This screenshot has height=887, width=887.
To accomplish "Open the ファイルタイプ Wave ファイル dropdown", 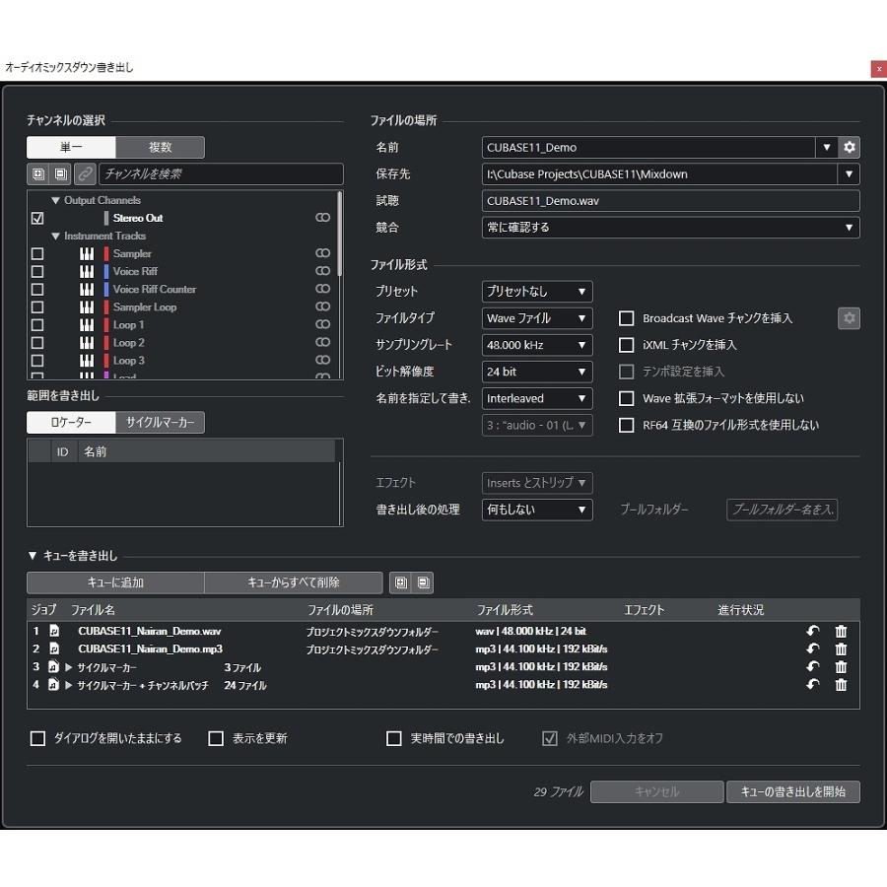I will click(537, 318).
